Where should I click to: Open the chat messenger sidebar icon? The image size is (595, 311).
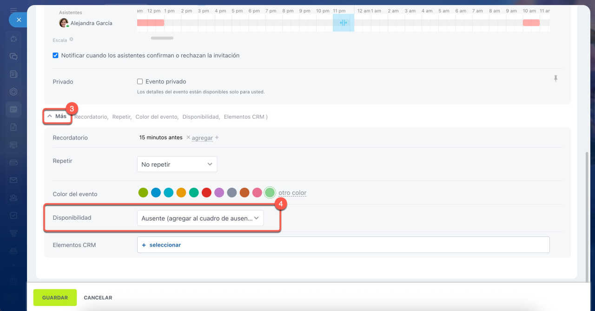[14, 57]
